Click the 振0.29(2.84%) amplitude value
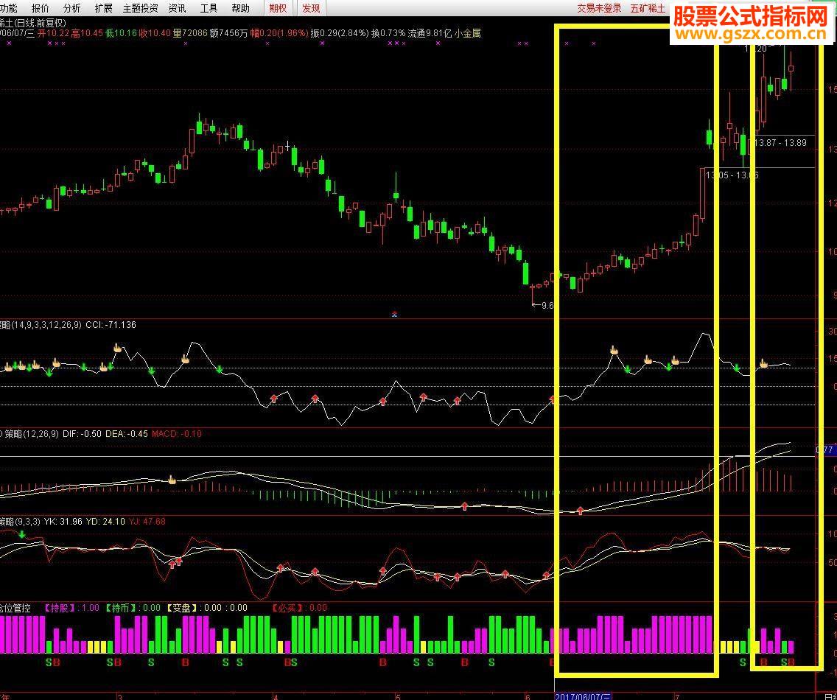Screen dimensions: 837x700 [x=340, y=33]
